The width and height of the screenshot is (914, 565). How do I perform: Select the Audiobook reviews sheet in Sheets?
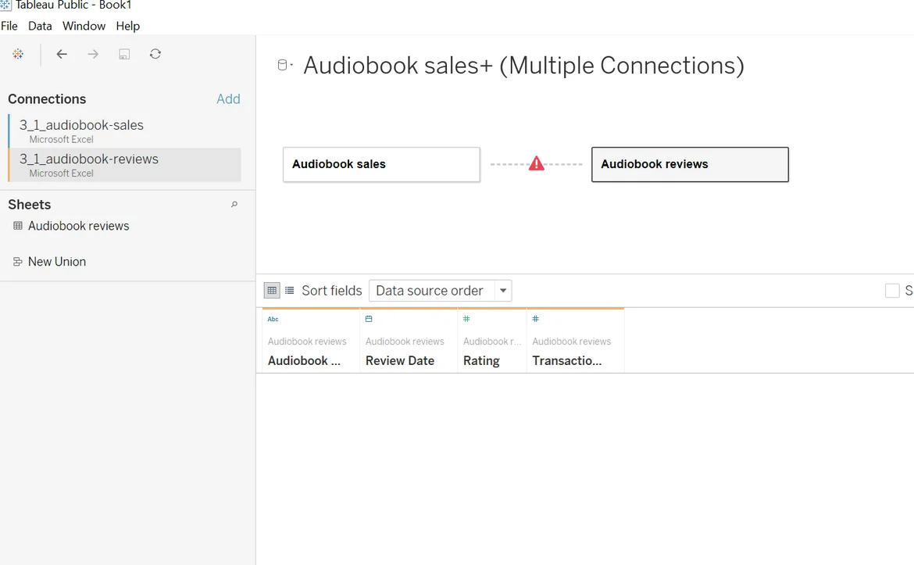[78, 226]
